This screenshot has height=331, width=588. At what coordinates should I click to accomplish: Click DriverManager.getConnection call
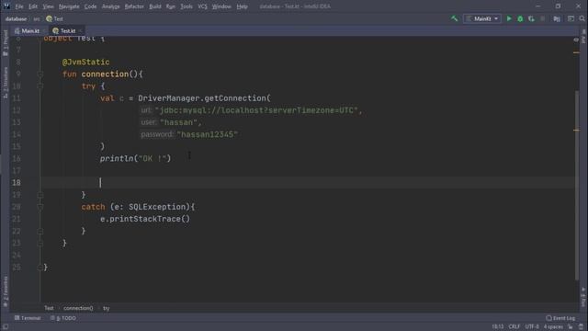(x=204, y=98)
